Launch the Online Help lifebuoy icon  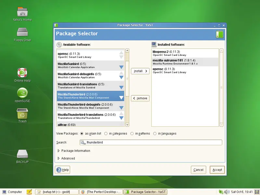[22, 73]
